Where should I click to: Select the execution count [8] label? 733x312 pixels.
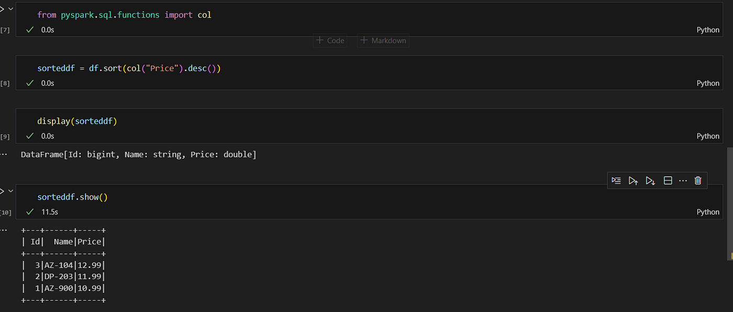pos(5,83)
